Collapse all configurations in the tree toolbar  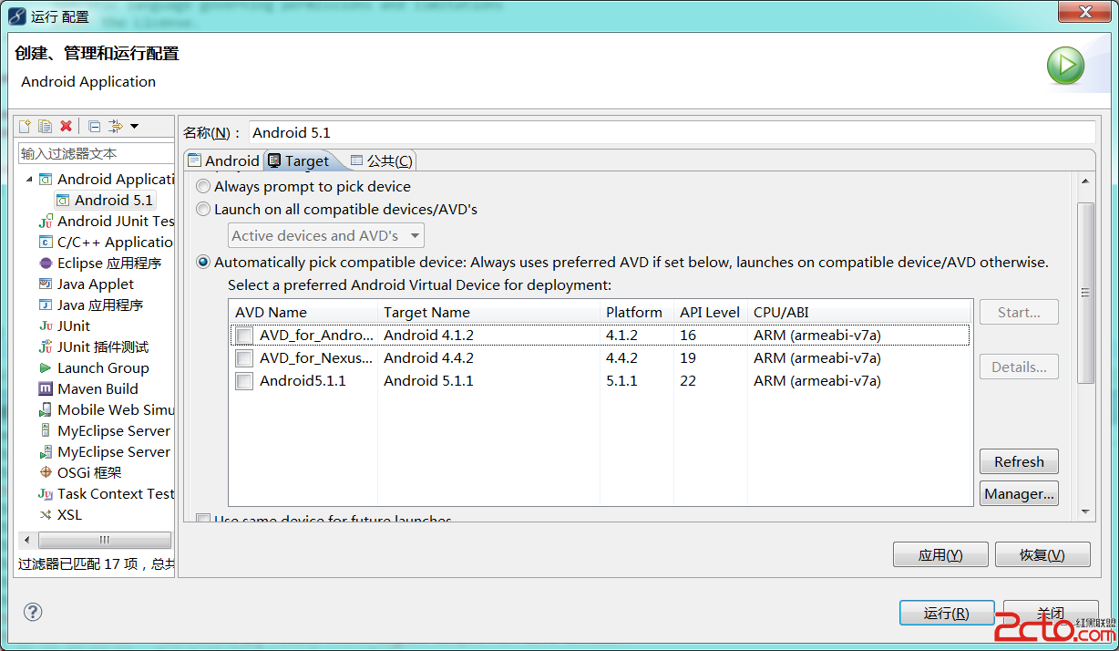tap(94, 126)
